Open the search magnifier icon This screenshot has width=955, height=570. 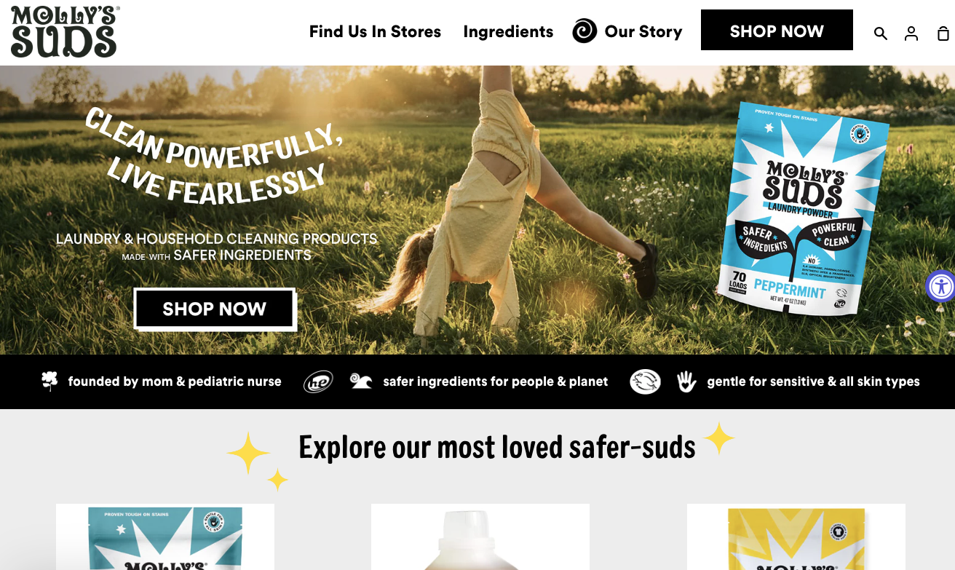point(881,33)
